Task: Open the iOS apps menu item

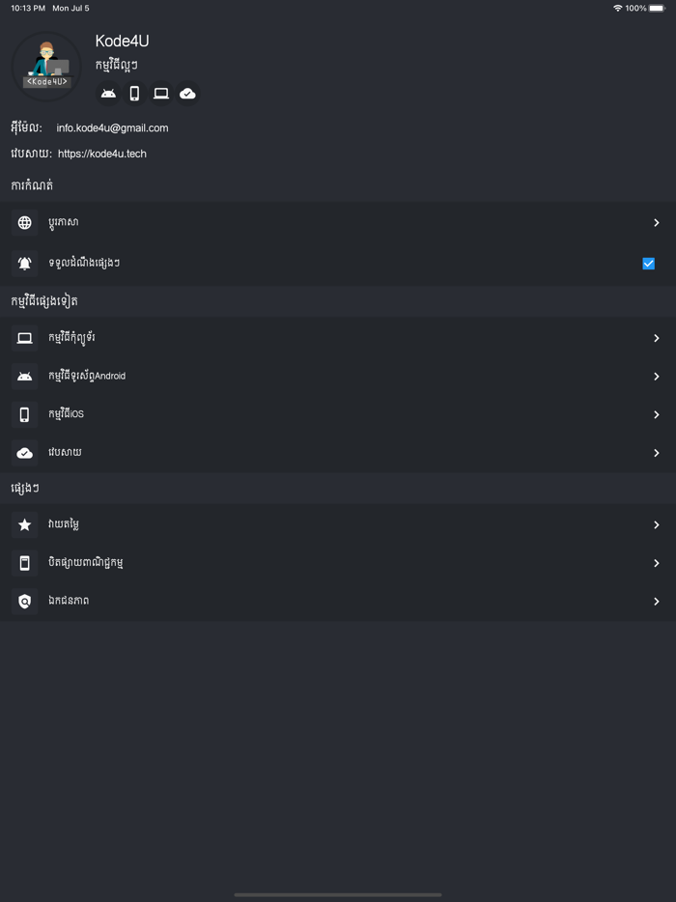Action: click(67, 414)
